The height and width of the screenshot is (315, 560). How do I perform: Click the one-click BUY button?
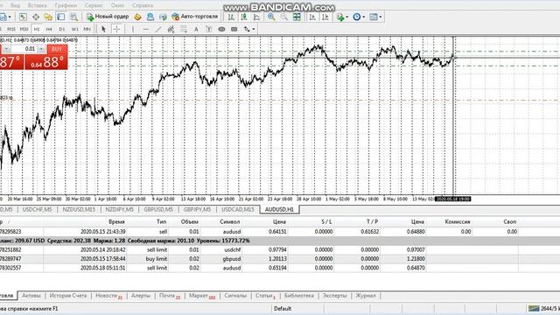coord(57,49)
